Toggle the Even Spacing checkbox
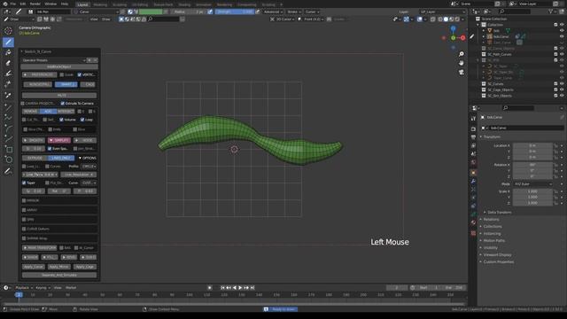Viewport: 567px width, 319px height. [50, 149]
